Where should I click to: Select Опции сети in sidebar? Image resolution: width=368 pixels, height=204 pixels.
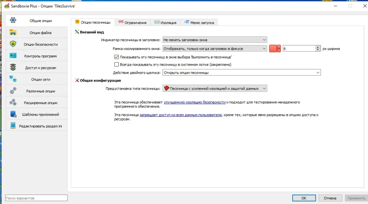pyautogui.click(x=37, y=79)
